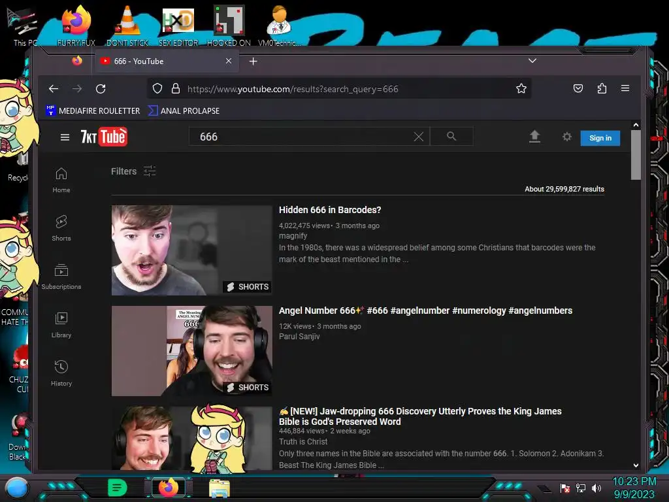Click the magnify channel name
The height and width of the screenshot is (502, 669).
point(293,235)
